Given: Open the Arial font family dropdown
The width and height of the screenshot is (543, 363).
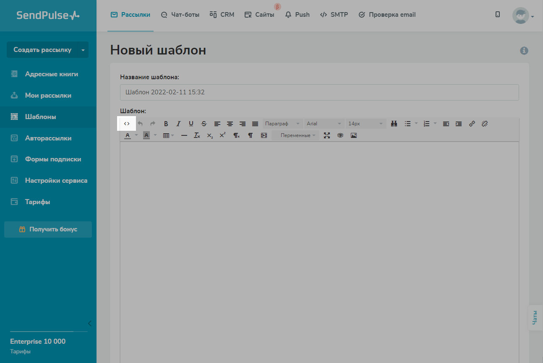Looking at the screenshot, I should click(x=324, y=124).
